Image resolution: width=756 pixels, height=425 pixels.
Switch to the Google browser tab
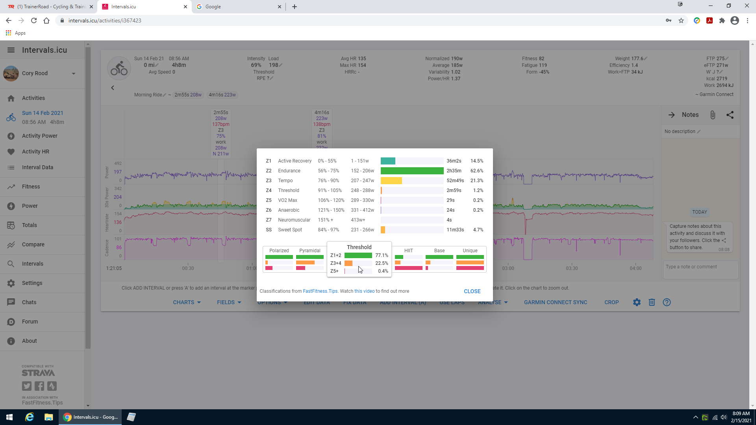238,7
